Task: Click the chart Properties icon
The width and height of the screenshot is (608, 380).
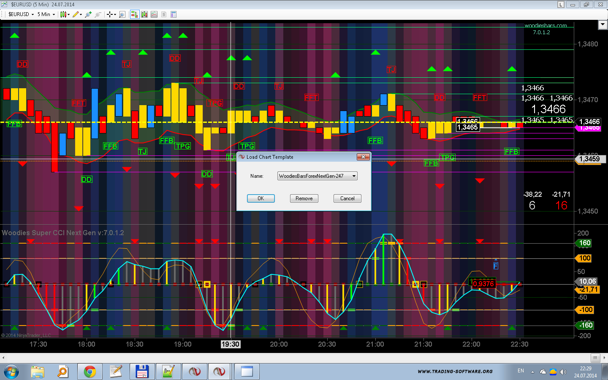Action: tap(174, 14)
